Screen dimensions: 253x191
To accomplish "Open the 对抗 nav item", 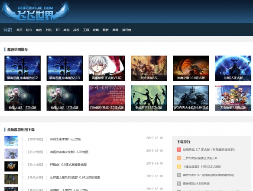I will coord(49,30).
